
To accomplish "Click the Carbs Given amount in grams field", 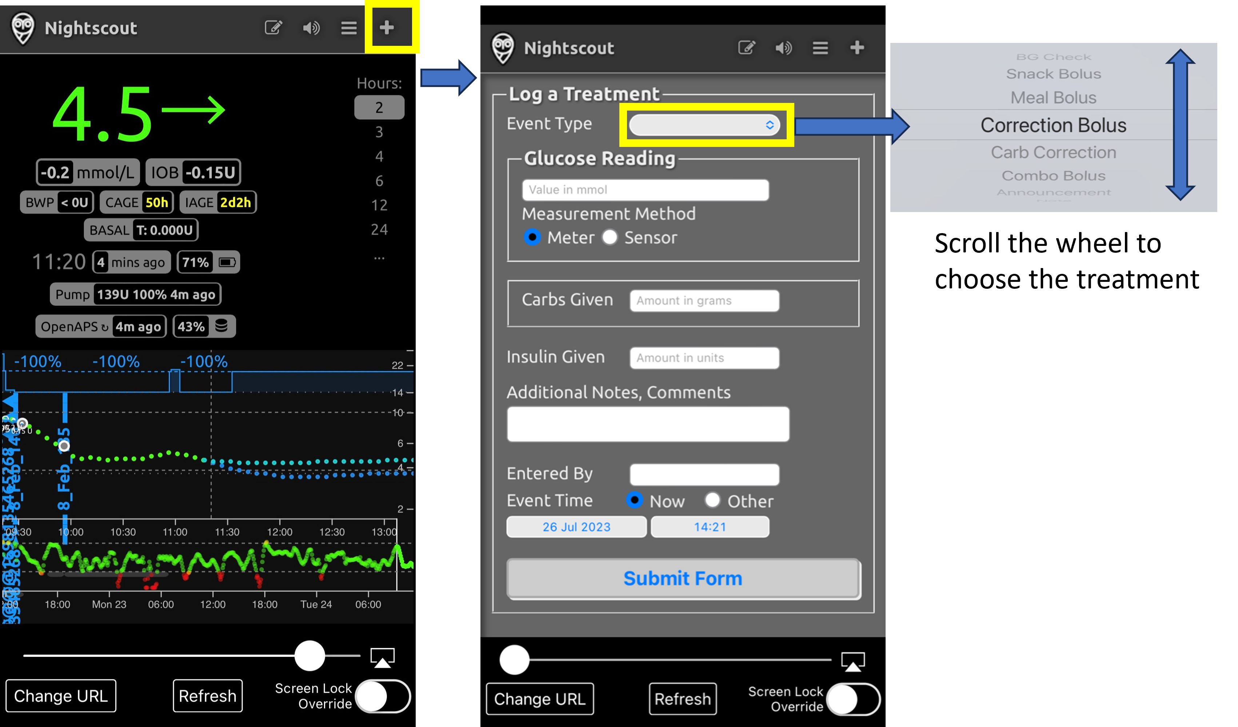I will click(704, 301).
